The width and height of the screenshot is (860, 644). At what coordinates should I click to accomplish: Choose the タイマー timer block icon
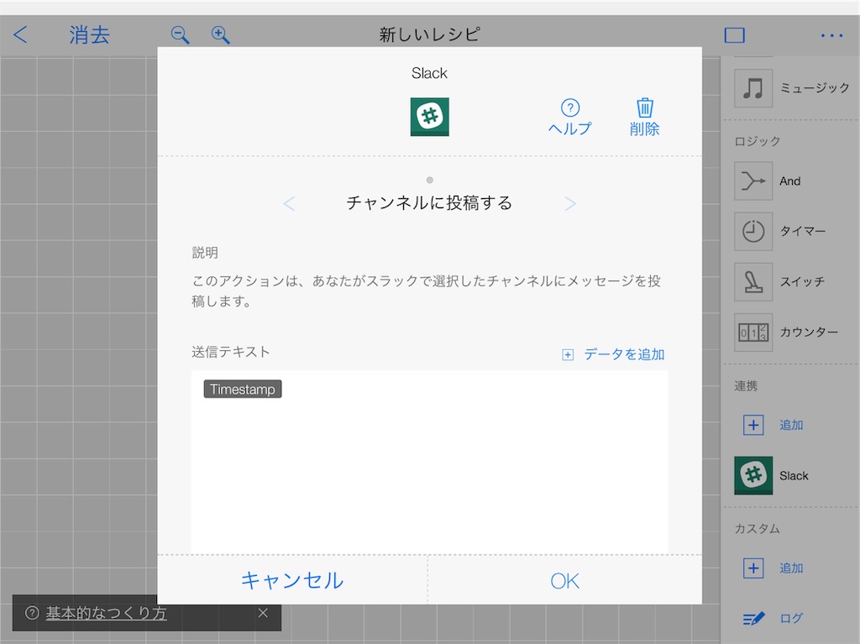(x=753, y=231)
